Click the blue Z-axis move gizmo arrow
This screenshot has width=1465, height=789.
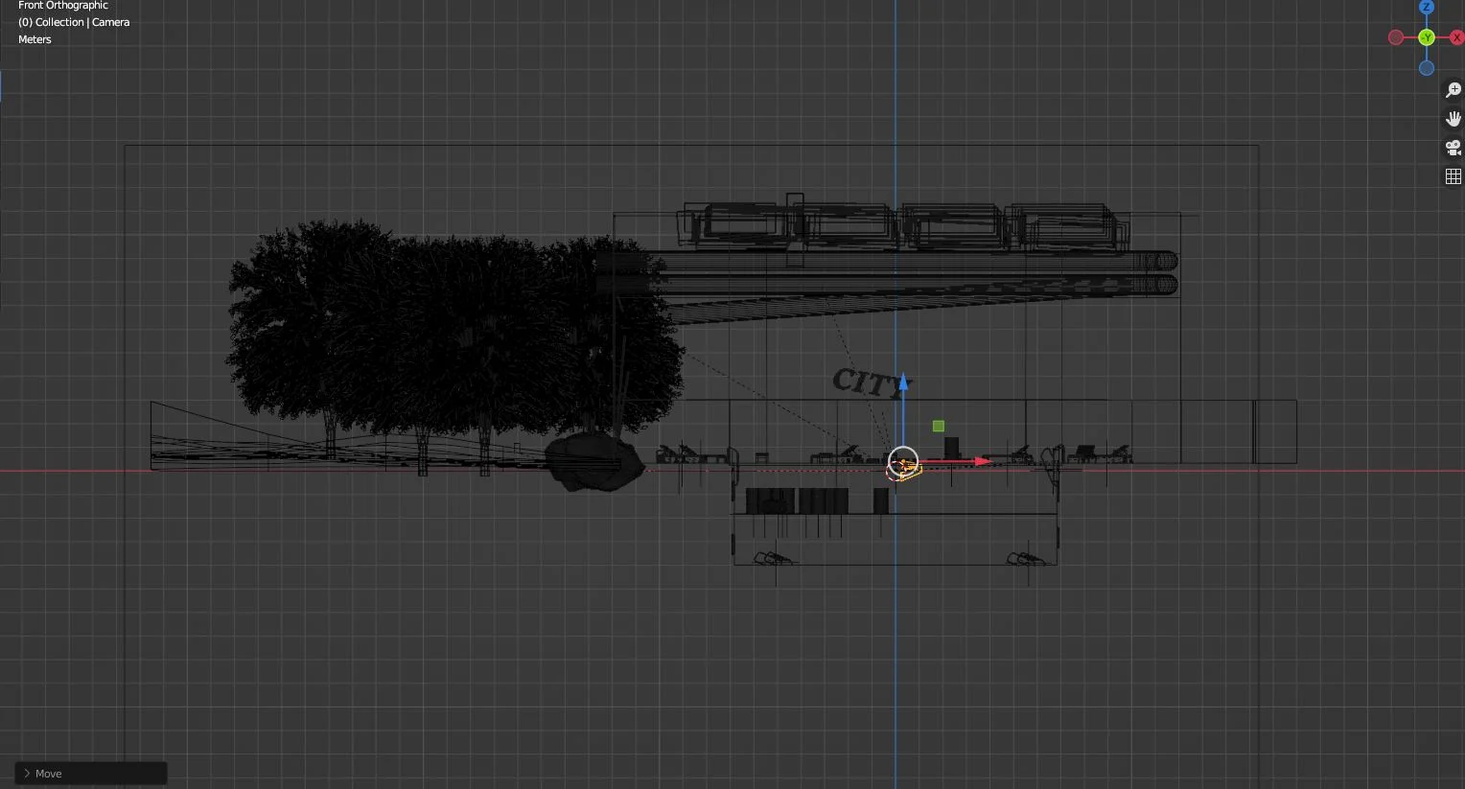[x=902, y=382]
